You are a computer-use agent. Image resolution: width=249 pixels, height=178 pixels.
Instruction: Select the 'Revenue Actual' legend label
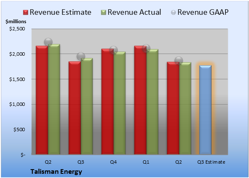[134, 12]
